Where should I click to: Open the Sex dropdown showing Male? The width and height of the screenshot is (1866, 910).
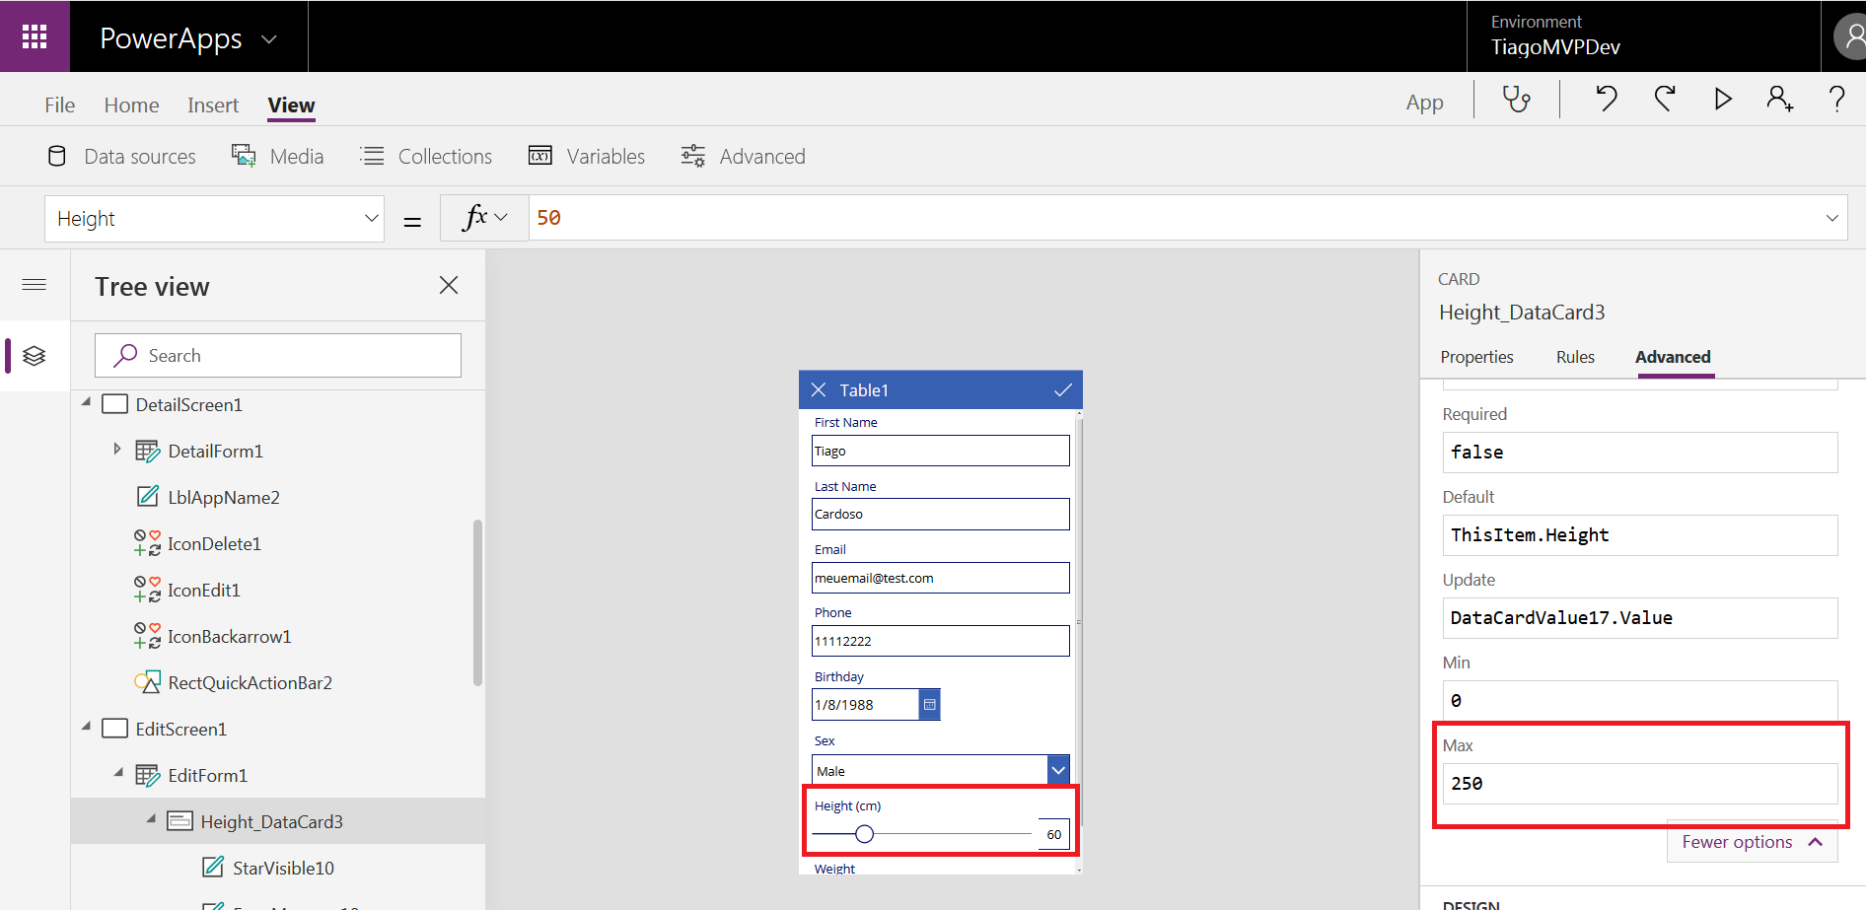point(1057,770)
